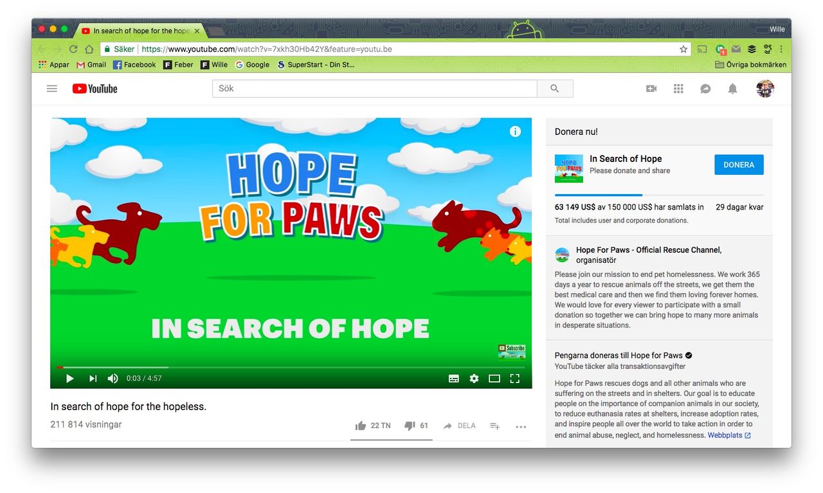
Task: Click the donation progress bar
Action: [x=659, y=195]
